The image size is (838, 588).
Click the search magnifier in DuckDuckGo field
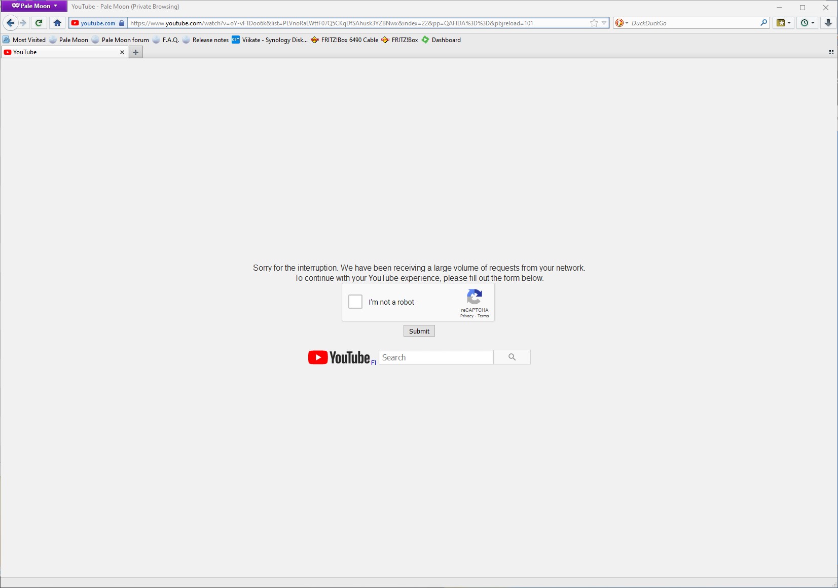pos(763,23)
